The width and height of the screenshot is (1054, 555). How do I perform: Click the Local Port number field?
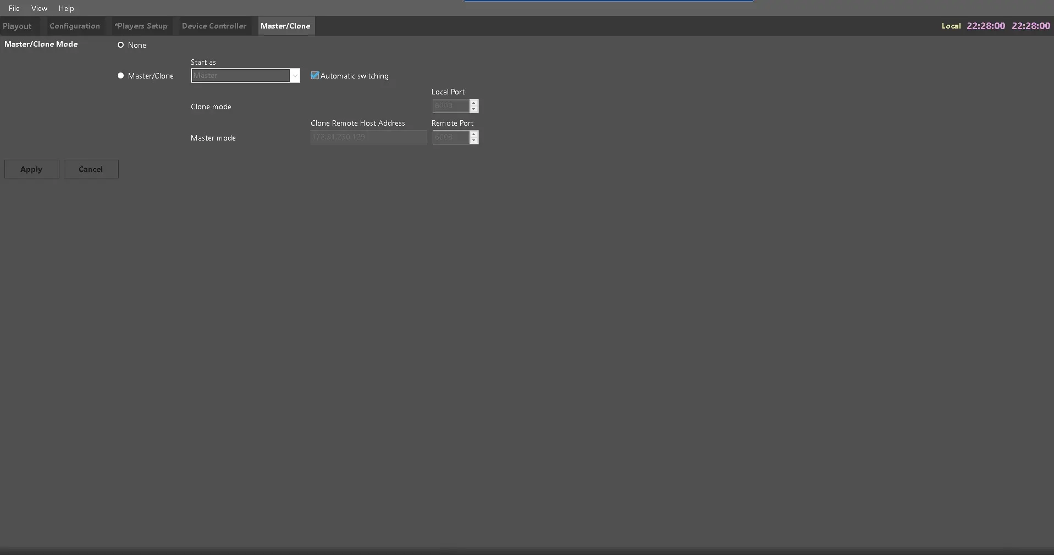pos(450,106)
